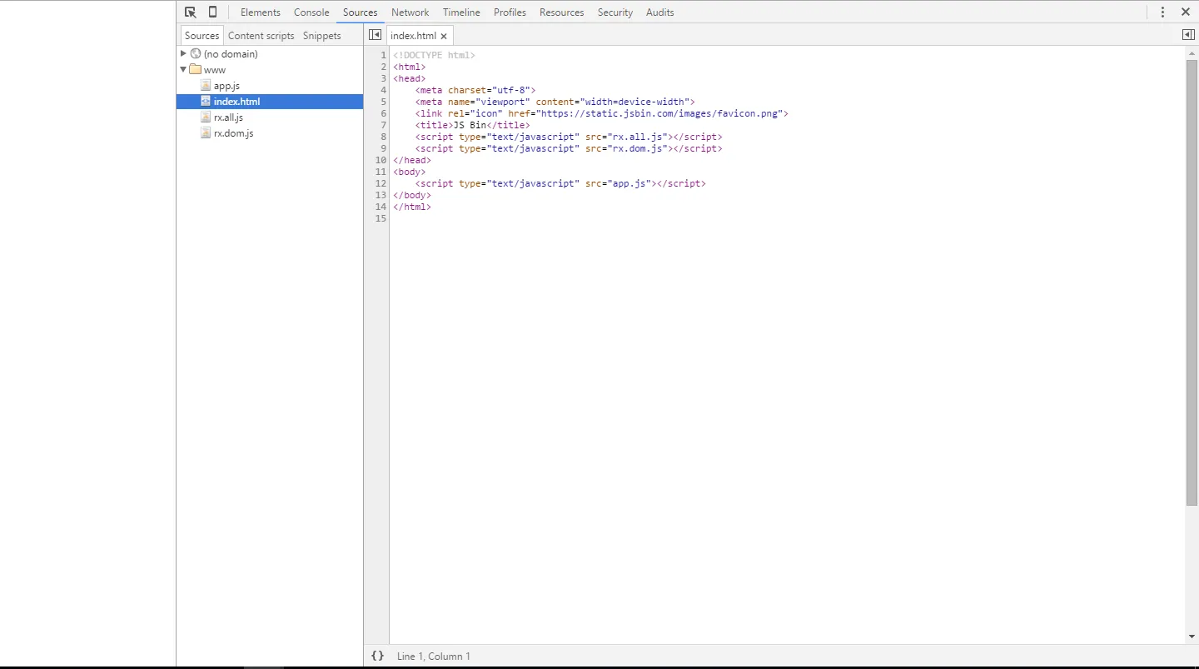
Task: Pretty print code with curly braces icon
Action: (377, 656)
